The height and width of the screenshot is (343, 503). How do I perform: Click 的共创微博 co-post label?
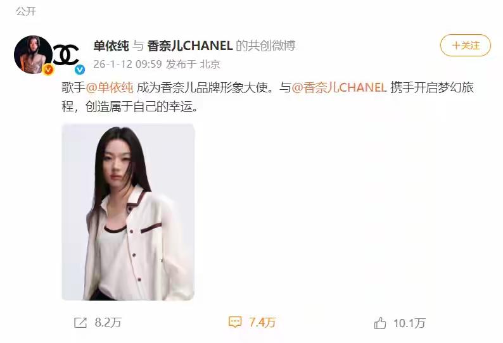(265, 46)
